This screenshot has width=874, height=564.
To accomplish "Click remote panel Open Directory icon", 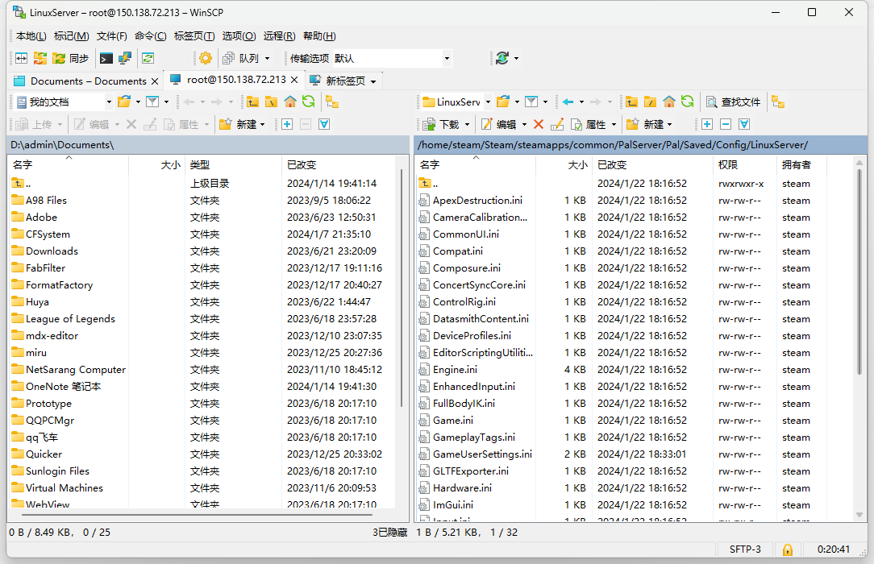I will 503,102.
